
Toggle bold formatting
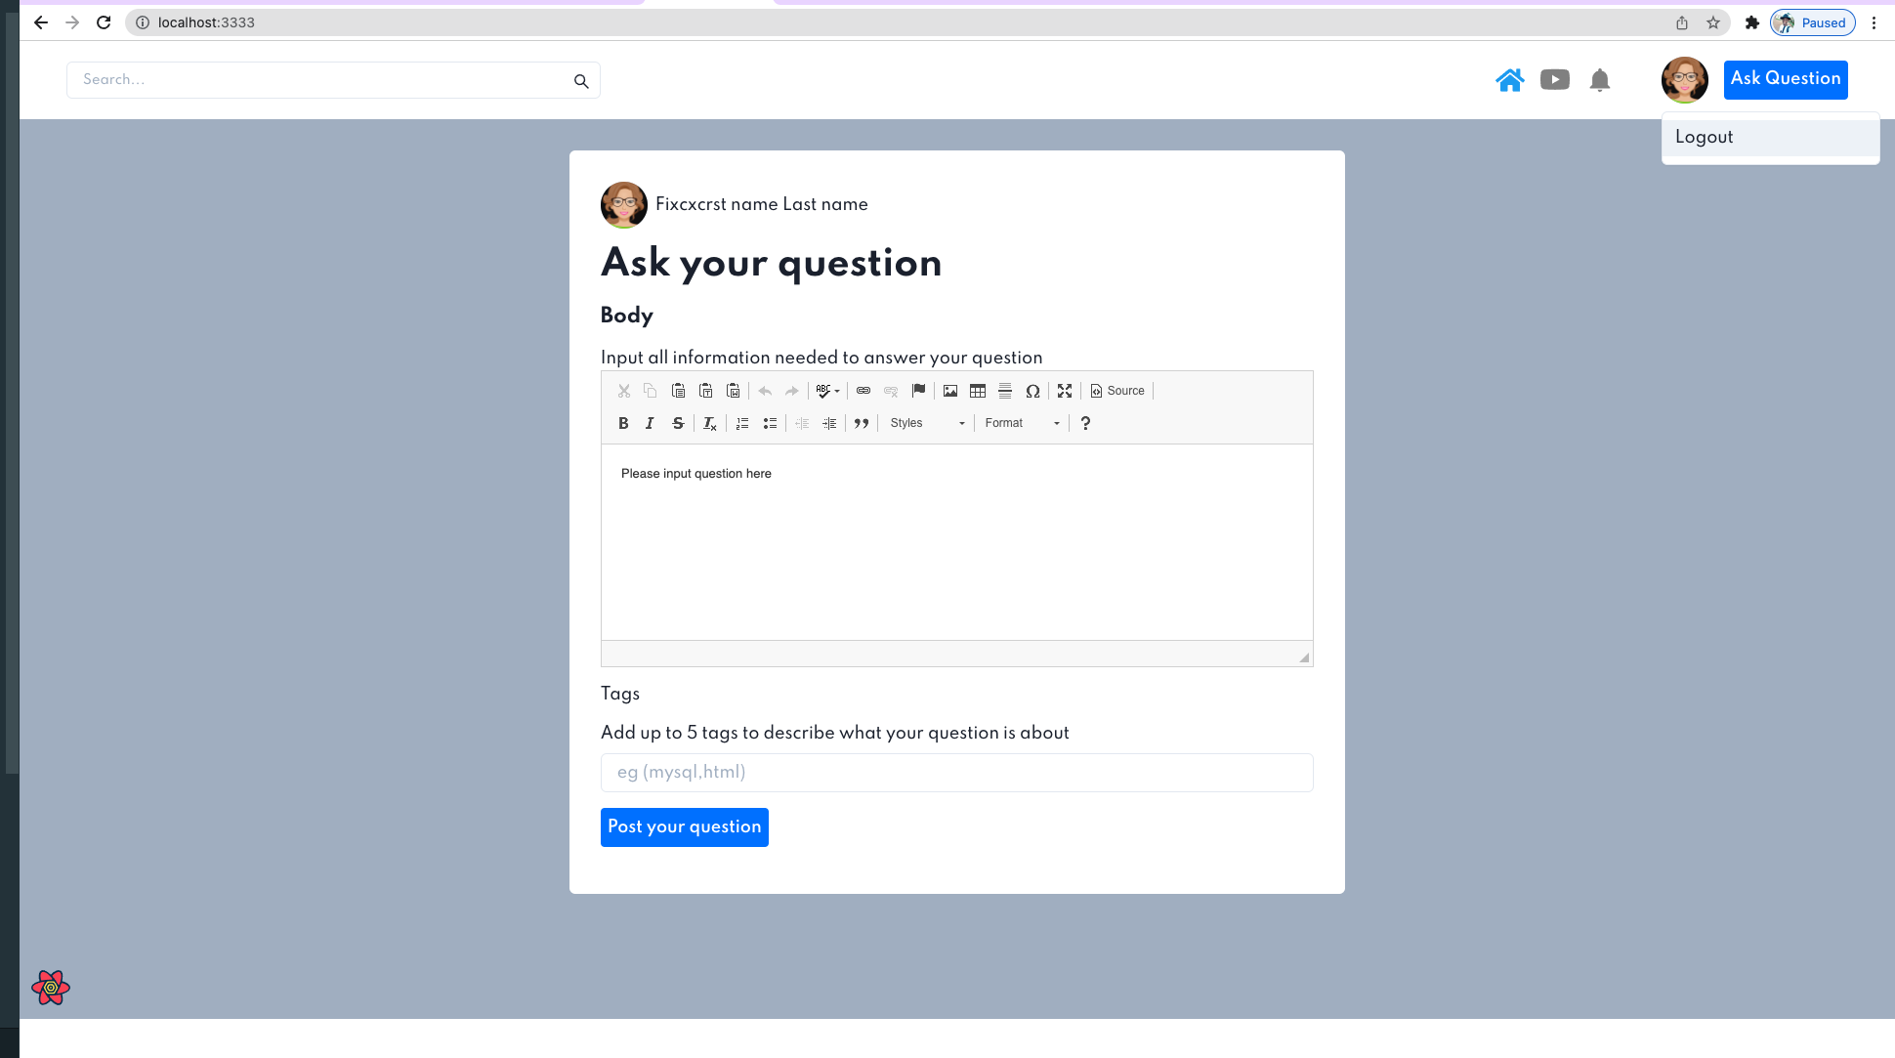tap(623, 423)
